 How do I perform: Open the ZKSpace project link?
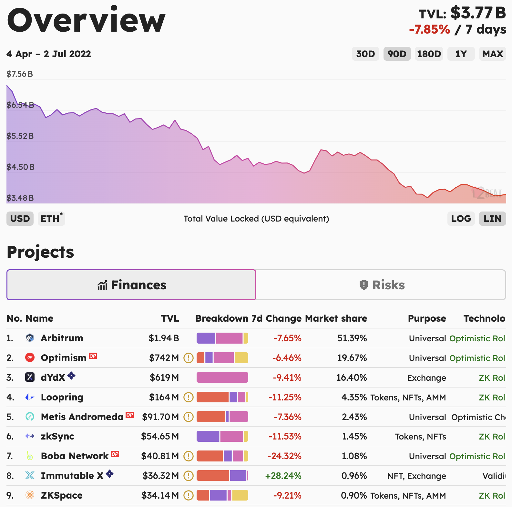click(x=62, y=495)
